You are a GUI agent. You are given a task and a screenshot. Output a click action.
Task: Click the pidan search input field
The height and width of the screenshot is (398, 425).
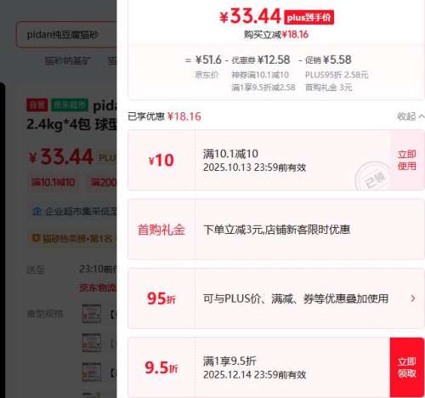click(66, 35)
